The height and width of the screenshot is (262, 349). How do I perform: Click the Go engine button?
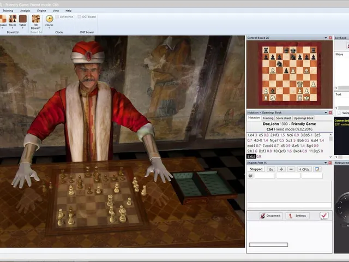pyautogui.click(x=271, y=169)
